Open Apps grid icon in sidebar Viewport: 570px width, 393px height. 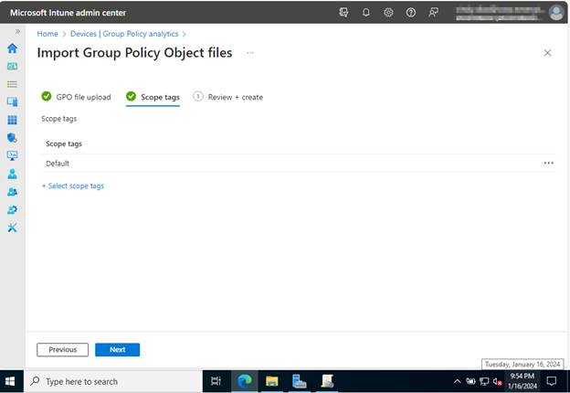tap(12, 120)
